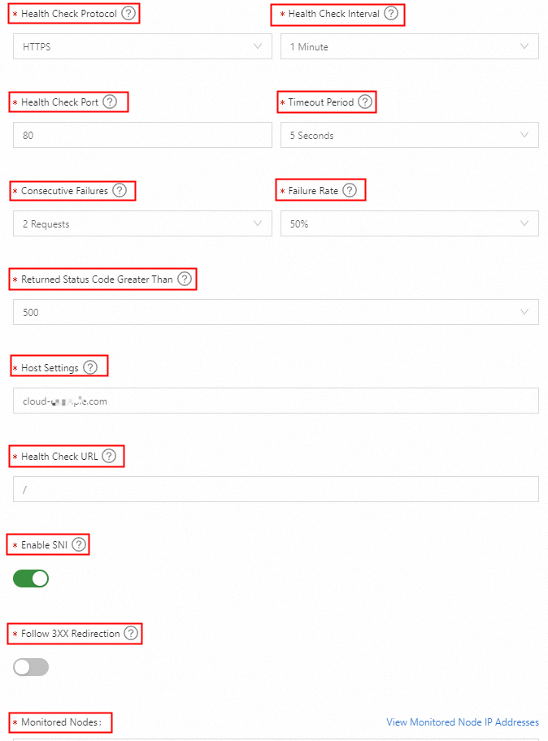Click help icon beside Enable SNI
Screen dimensions: 548x741
79,544
